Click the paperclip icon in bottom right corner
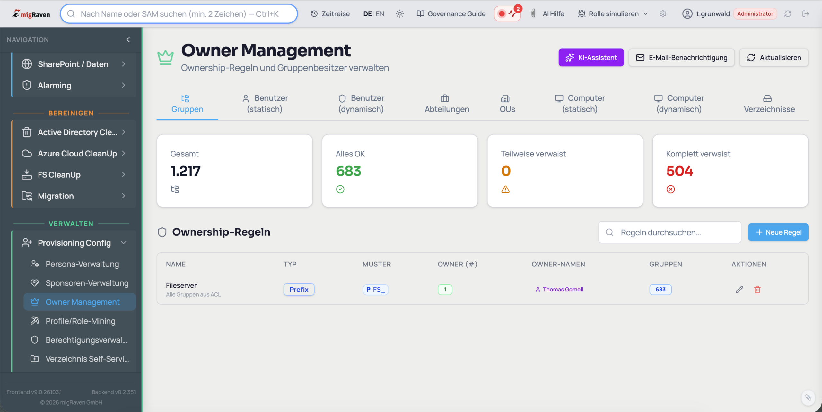822x412 pixels. (x=808, y=398)
